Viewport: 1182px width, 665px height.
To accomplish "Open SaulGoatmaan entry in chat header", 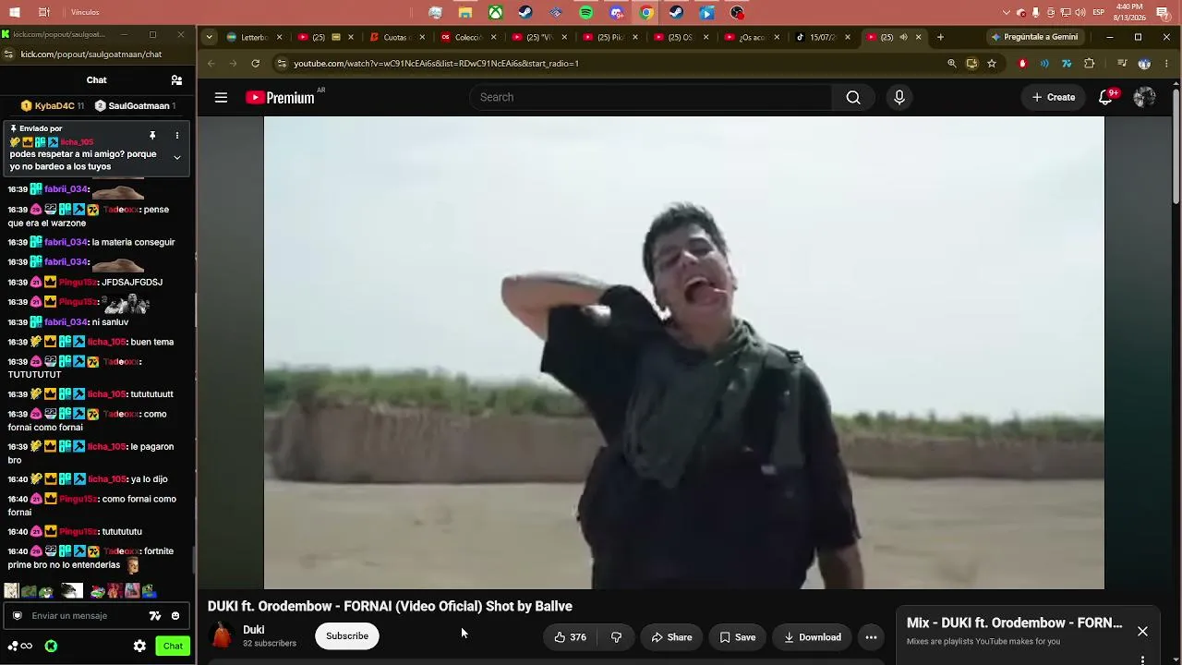I will pos(136,106).
